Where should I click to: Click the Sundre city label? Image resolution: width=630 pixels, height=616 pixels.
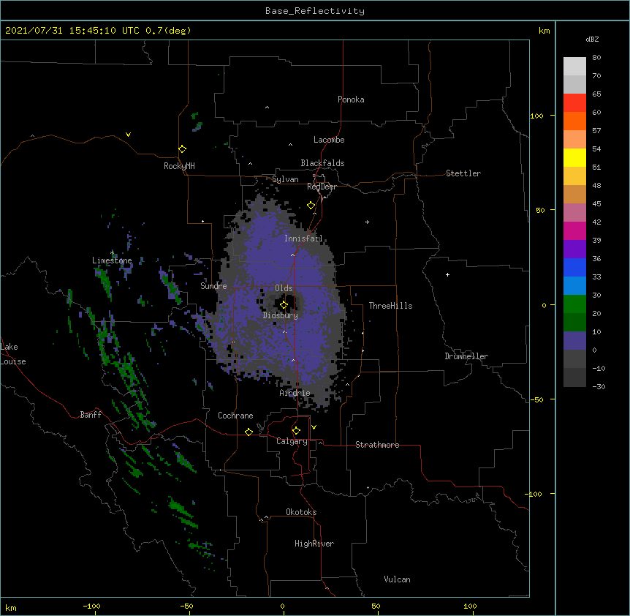coord(213,286)
